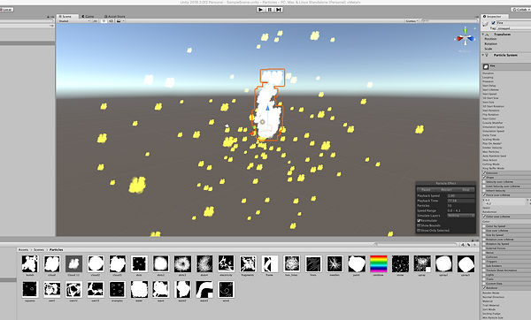Select the frame texture thumbnail
Screen dimensions: 531x320
click(270, 263)
